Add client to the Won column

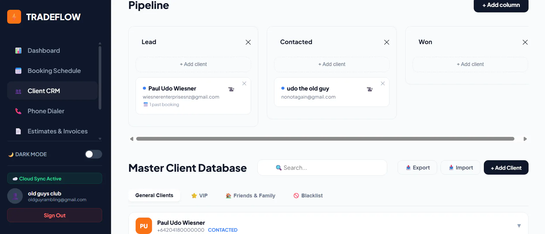tap(470, 64)
